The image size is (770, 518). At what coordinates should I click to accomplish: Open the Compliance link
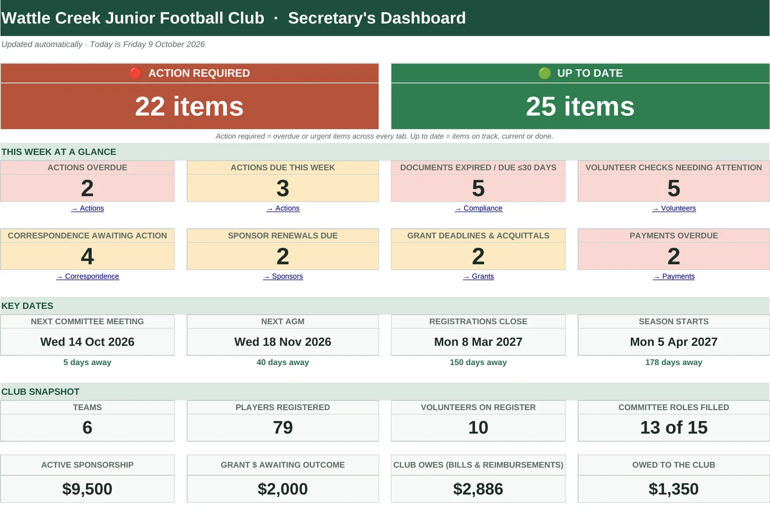[478, 208]
